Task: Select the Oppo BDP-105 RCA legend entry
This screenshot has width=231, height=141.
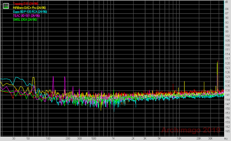Action: [x=30, y=11]
